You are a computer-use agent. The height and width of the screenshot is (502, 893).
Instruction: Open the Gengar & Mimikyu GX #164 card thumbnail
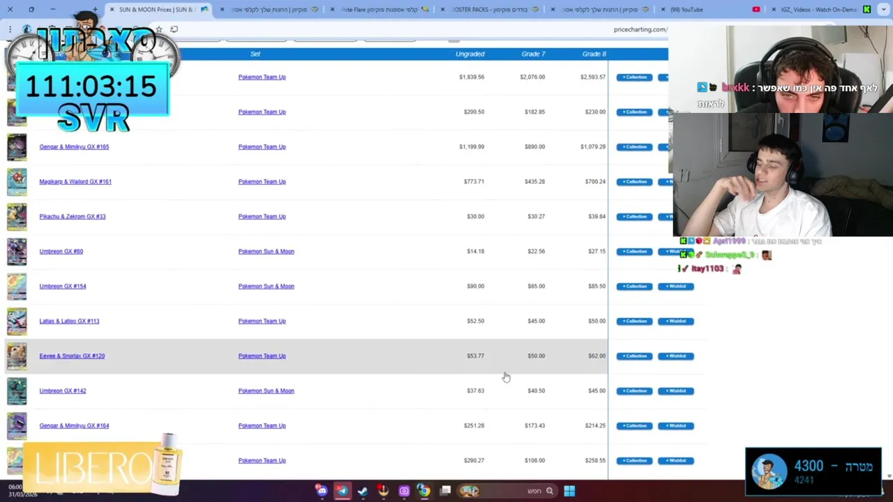click(x=17, y=426)
